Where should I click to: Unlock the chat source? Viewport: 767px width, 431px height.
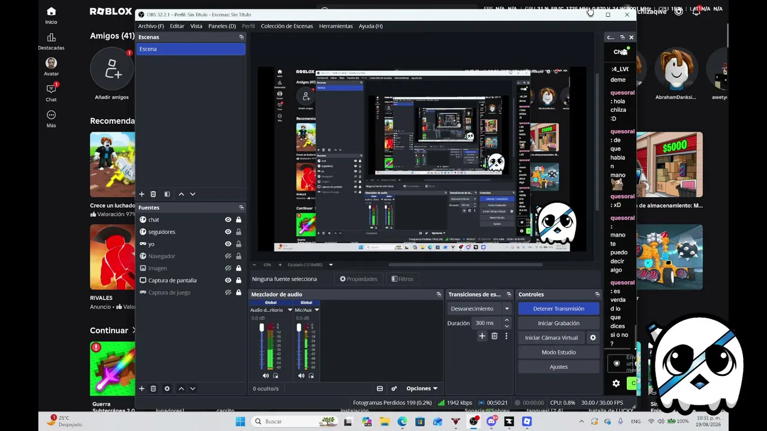238,220
